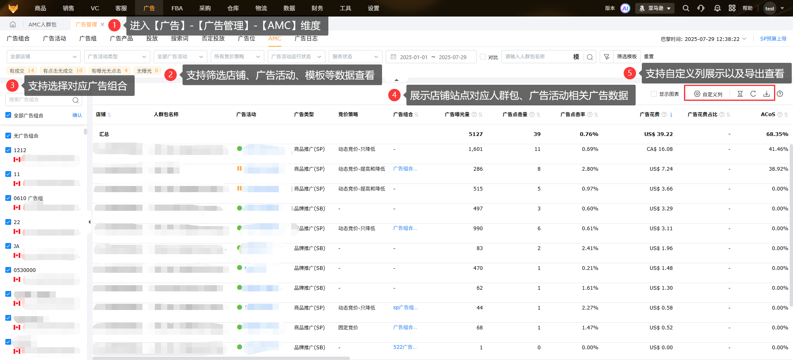The image size is (793, 360).
Task: Click the 重置 reset button
Action: pos(649,57)
